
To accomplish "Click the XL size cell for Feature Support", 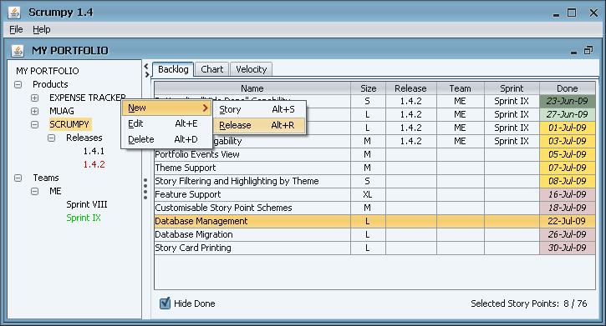I will [368, 194].
